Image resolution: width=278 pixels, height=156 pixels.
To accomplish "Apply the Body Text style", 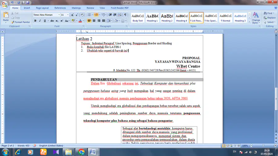I will 137,18.
